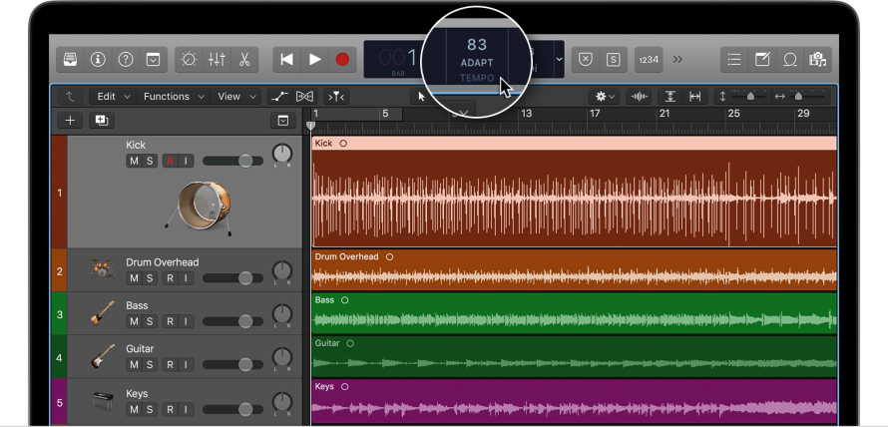Click the bass guitar track icon
Image resolution: width=888 pixels, height=427 pixels.
102,312
